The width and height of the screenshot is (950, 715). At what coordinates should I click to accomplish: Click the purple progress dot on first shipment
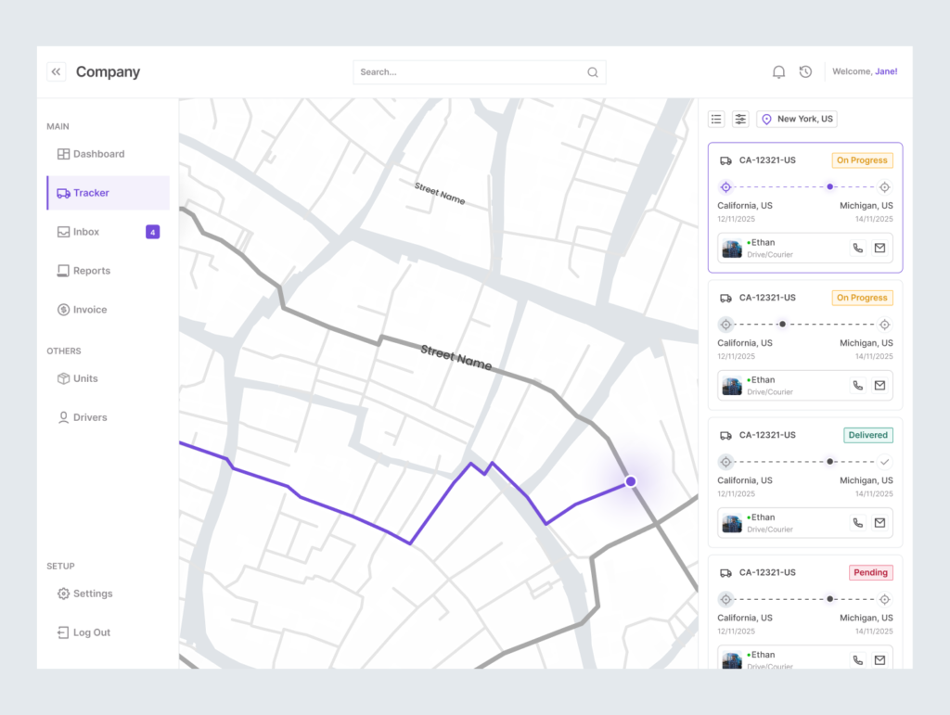tap(830, 186)
